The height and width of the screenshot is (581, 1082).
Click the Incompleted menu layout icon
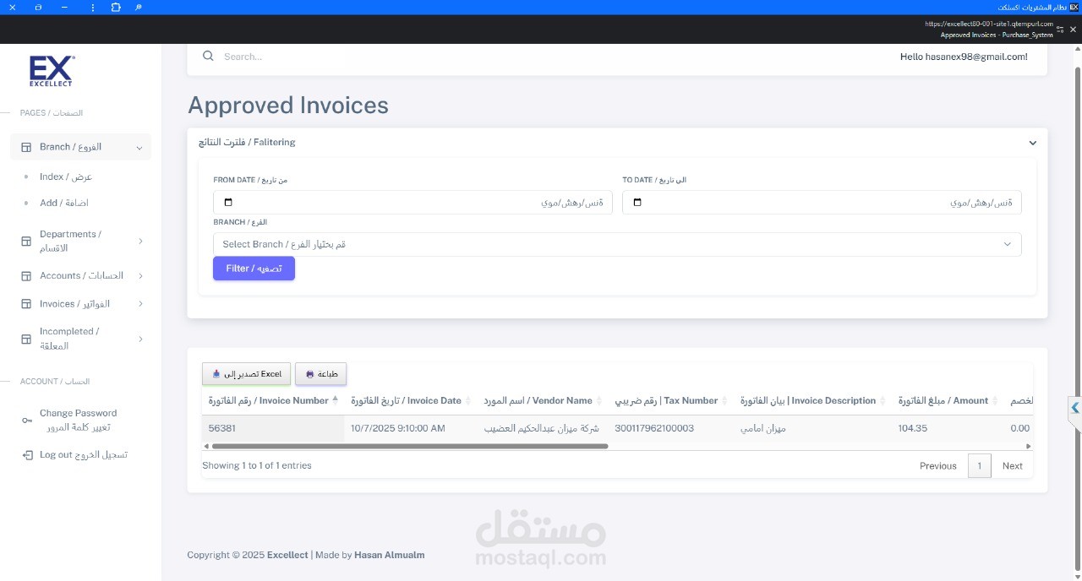26,339
